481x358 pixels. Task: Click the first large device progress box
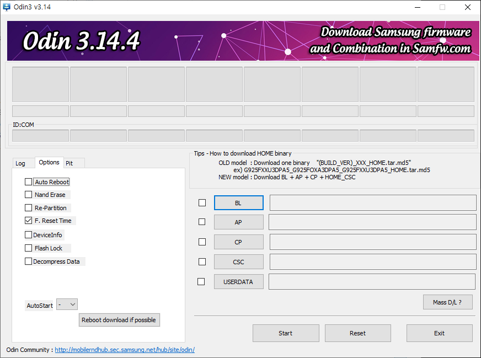pyautogui.click(x=40, y=84)
